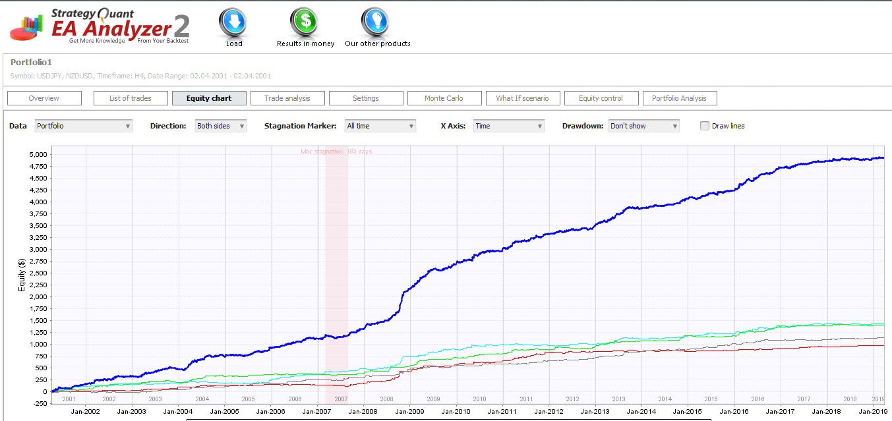892x421 pixels.
Task: Open the What If scenario tab
Action: pyautogui.click(x=522, y=98)
